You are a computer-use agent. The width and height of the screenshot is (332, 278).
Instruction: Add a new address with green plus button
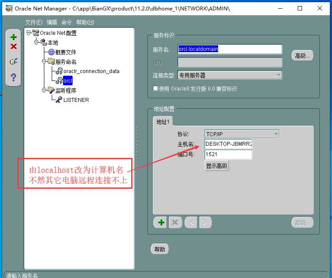160,222
